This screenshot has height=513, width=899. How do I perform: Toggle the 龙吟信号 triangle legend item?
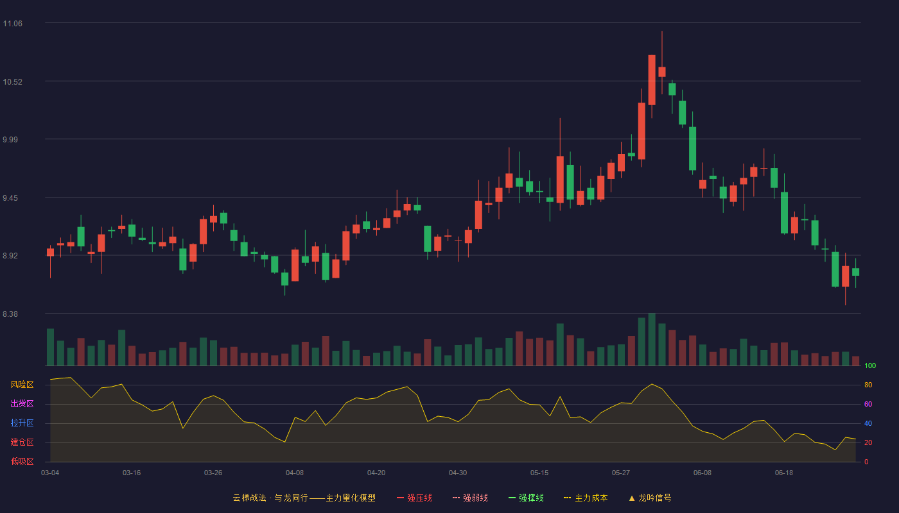[650, 498]
